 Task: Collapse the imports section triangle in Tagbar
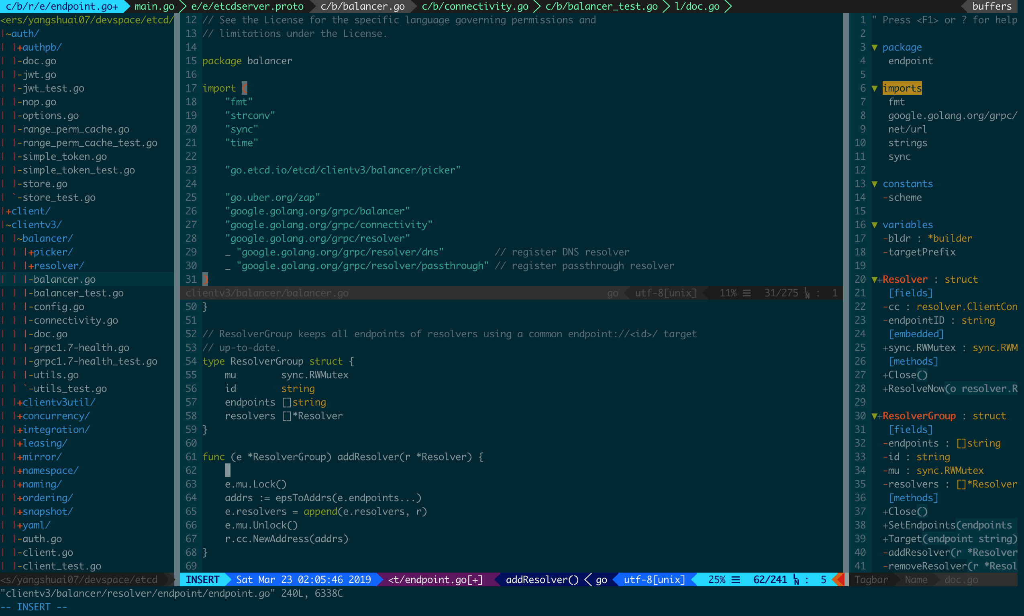point(874,88)
